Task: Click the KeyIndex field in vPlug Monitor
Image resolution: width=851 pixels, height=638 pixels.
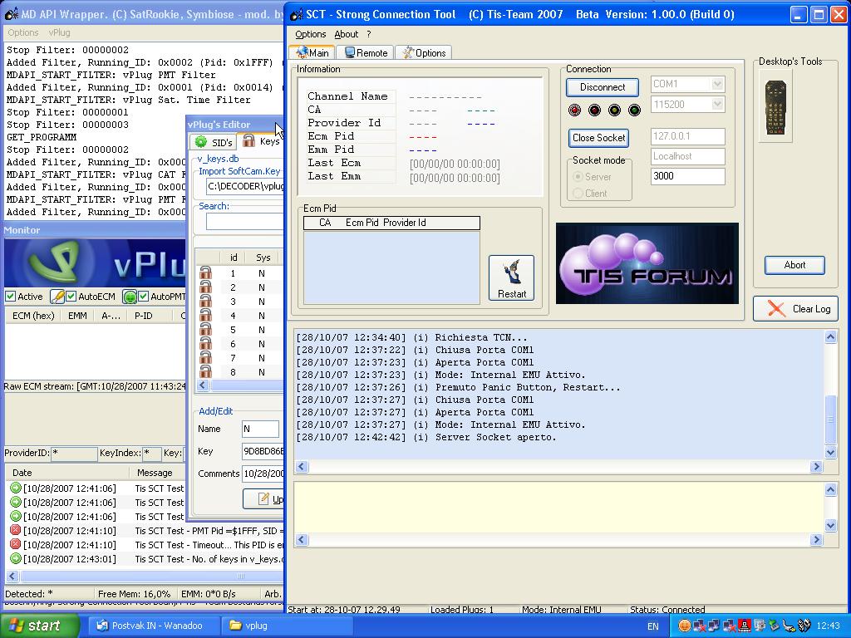Action: (151, 453)
